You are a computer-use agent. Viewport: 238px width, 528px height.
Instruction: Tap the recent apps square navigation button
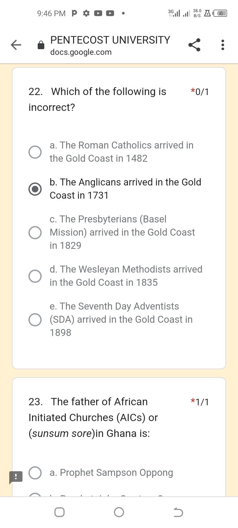[x=59, y=512]
